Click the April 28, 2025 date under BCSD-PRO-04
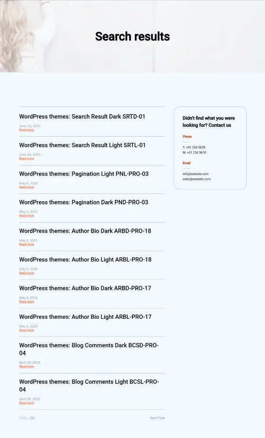265x438 pixels. pos(29,363)
